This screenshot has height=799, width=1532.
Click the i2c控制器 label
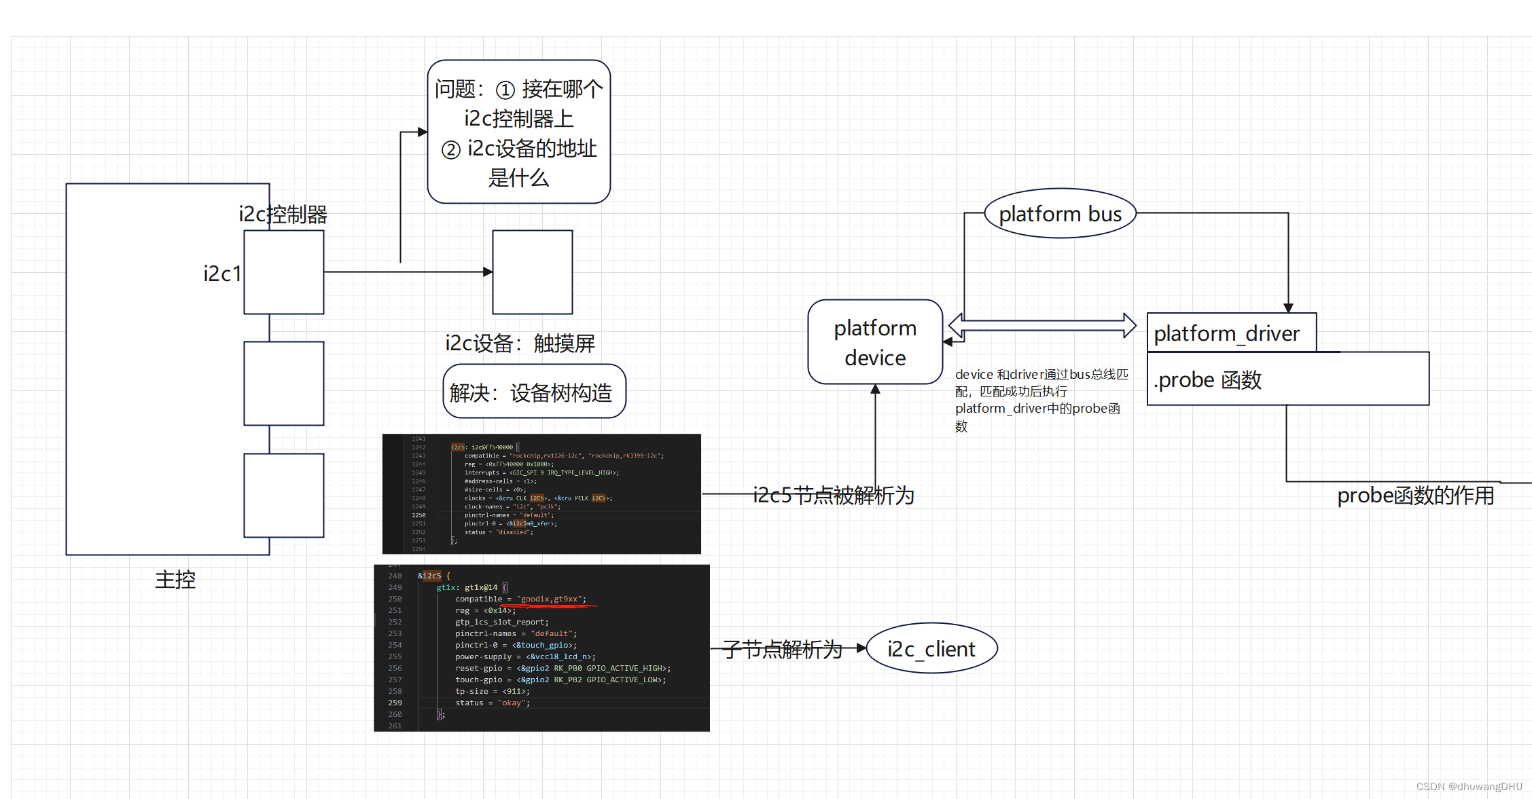[283, 215]
